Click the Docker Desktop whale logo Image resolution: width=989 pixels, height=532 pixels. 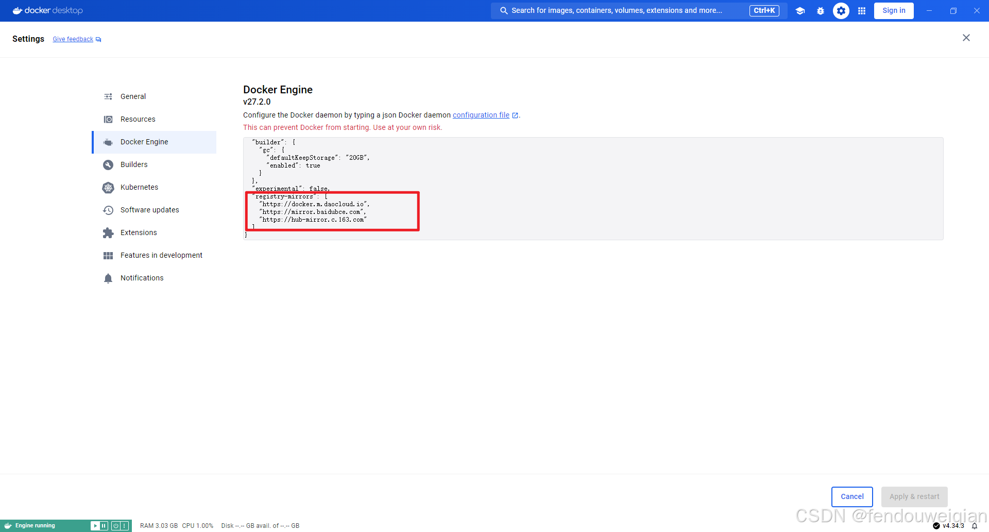[18, 10]
